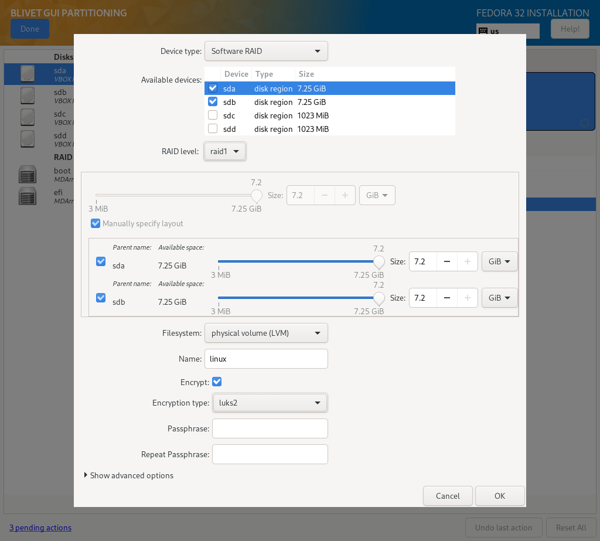
Task: Click the Passphrase input field
Action: click(x=270, y=428)
